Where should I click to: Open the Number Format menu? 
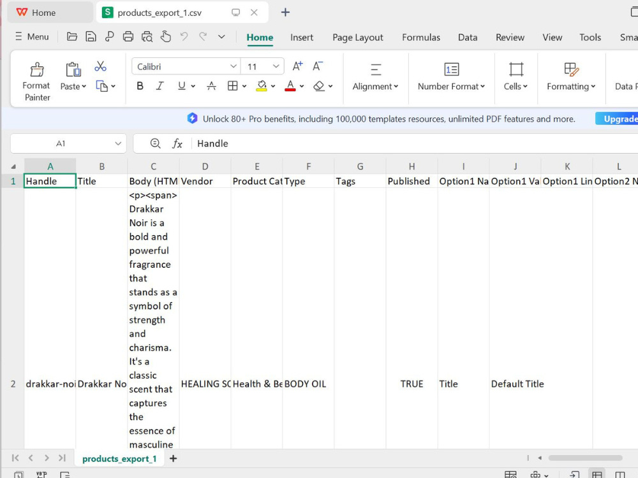pyautogui.click(x=451, y=77)
